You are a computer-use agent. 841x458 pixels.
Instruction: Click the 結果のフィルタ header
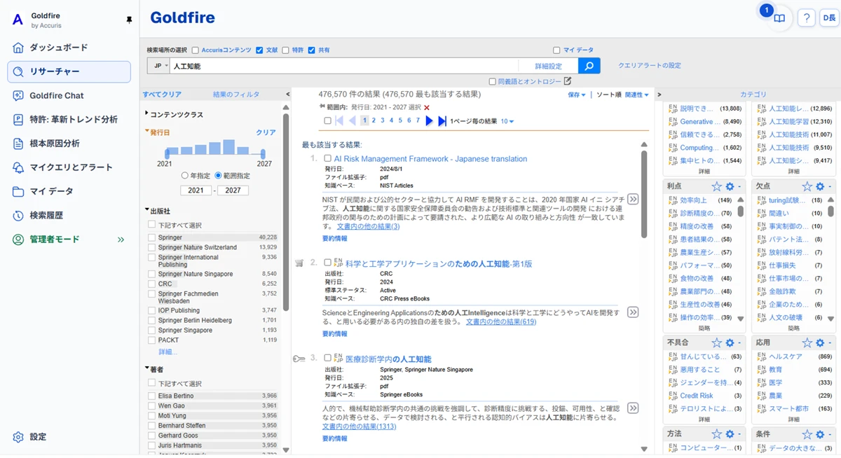point(236,95)
